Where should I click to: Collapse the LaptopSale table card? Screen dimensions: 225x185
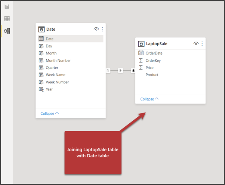pos(150,99)
